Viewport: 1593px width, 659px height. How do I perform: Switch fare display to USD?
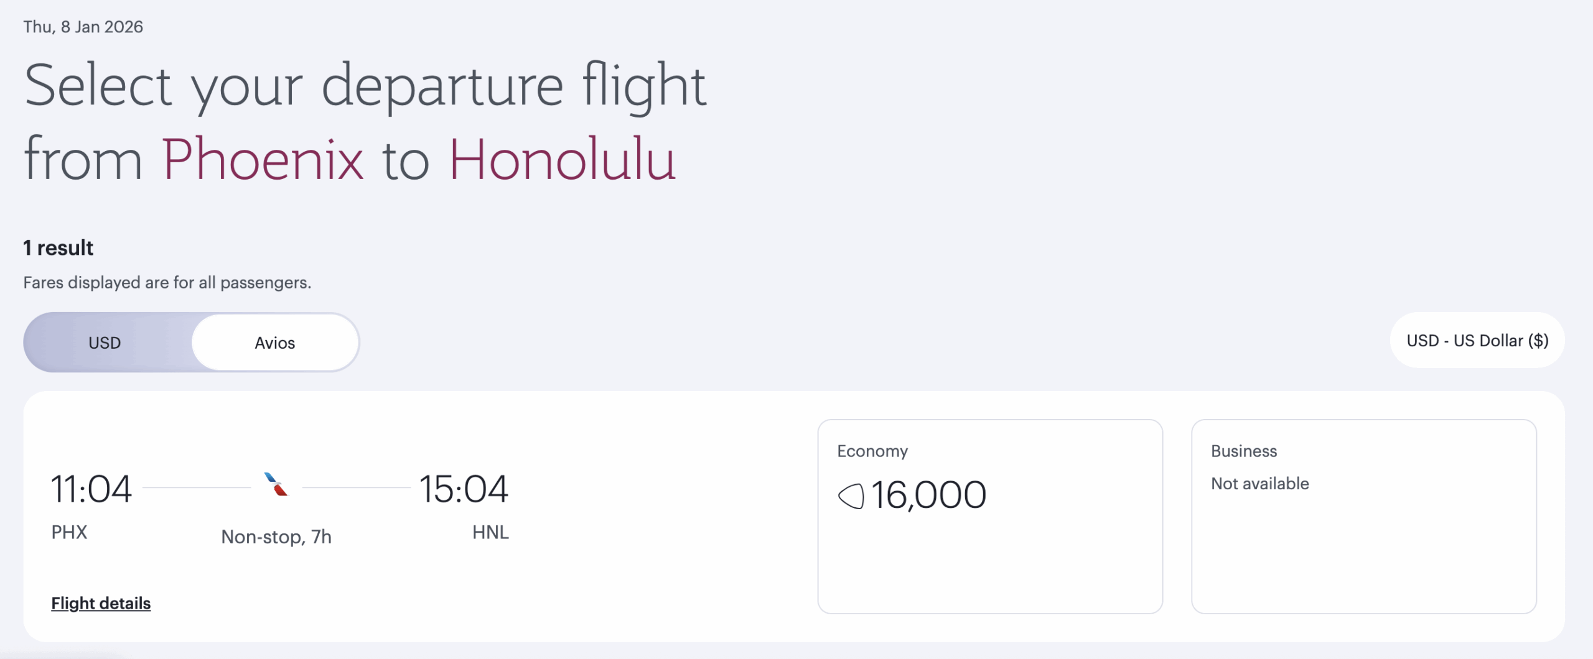[x=105, y=343]
